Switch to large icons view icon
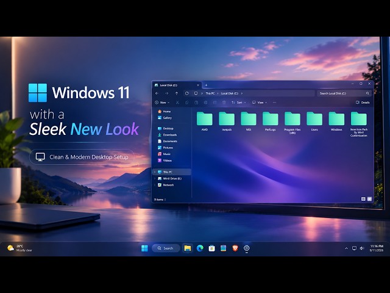 [369, 199]
